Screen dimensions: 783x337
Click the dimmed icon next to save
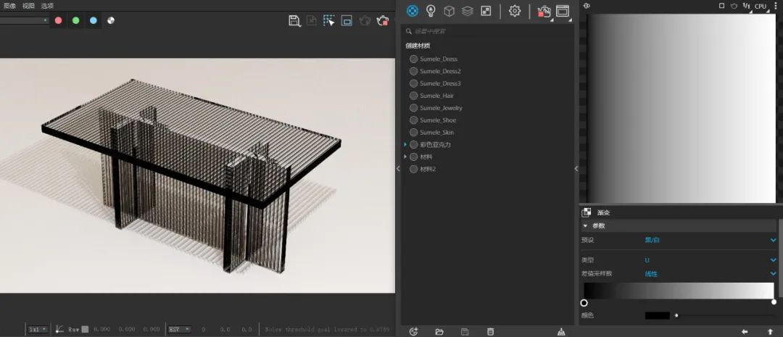[x=312, y=20]
